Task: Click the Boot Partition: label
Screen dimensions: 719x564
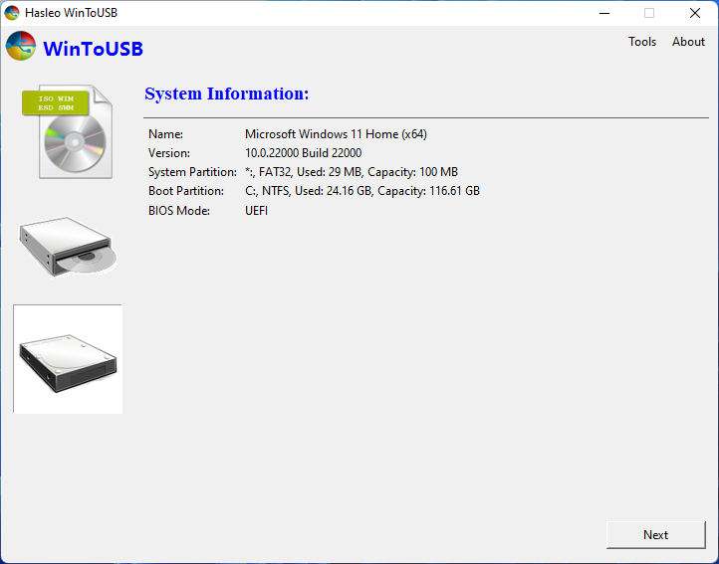Action: click(185, 191)
